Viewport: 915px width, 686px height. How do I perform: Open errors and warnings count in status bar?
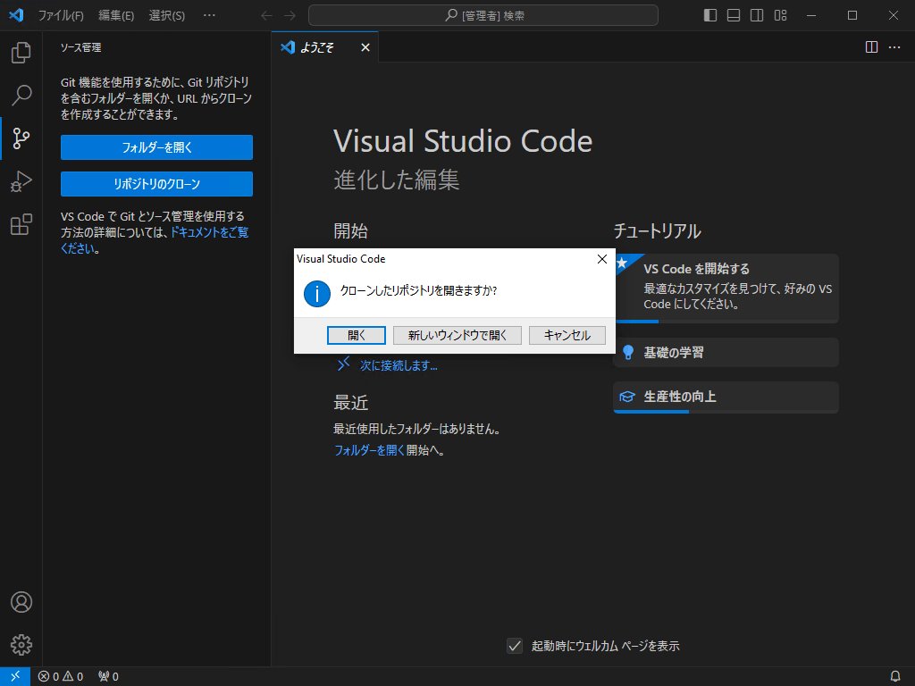pyautogui.click(x=61, y=677)
